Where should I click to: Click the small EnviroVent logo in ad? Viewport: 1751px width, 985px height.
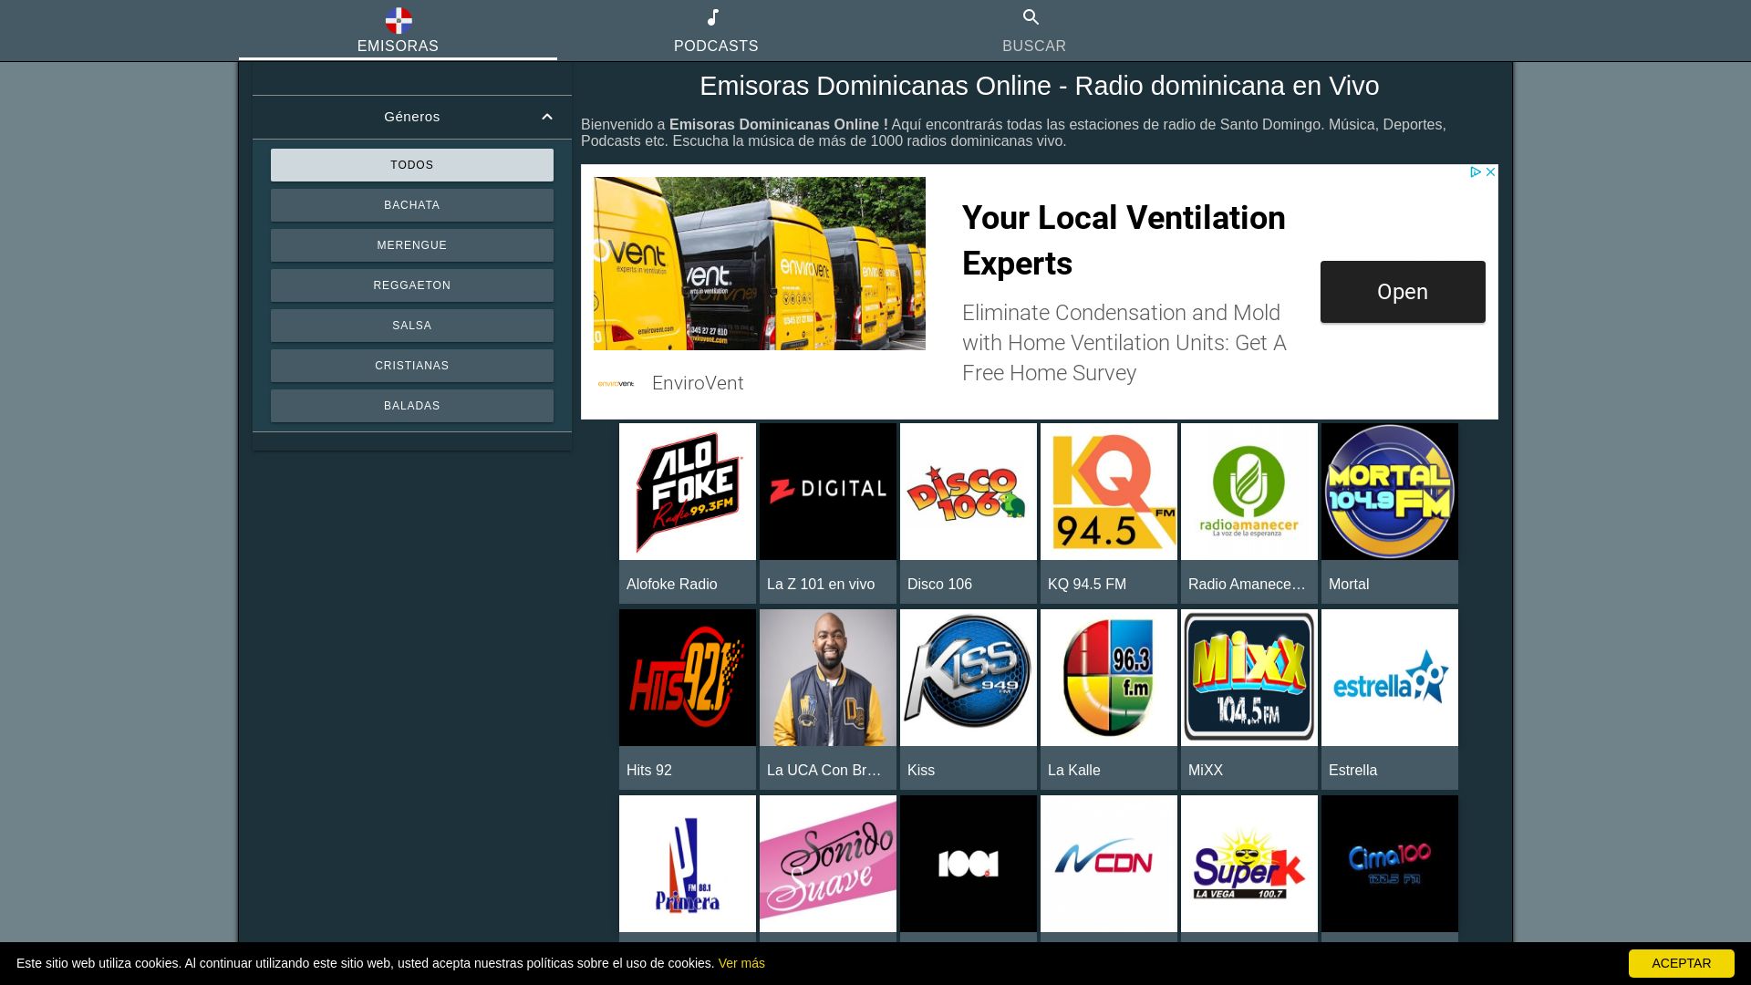(x=616, y=384)
